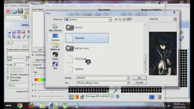Open uTorrent from the taskbar

65,106
